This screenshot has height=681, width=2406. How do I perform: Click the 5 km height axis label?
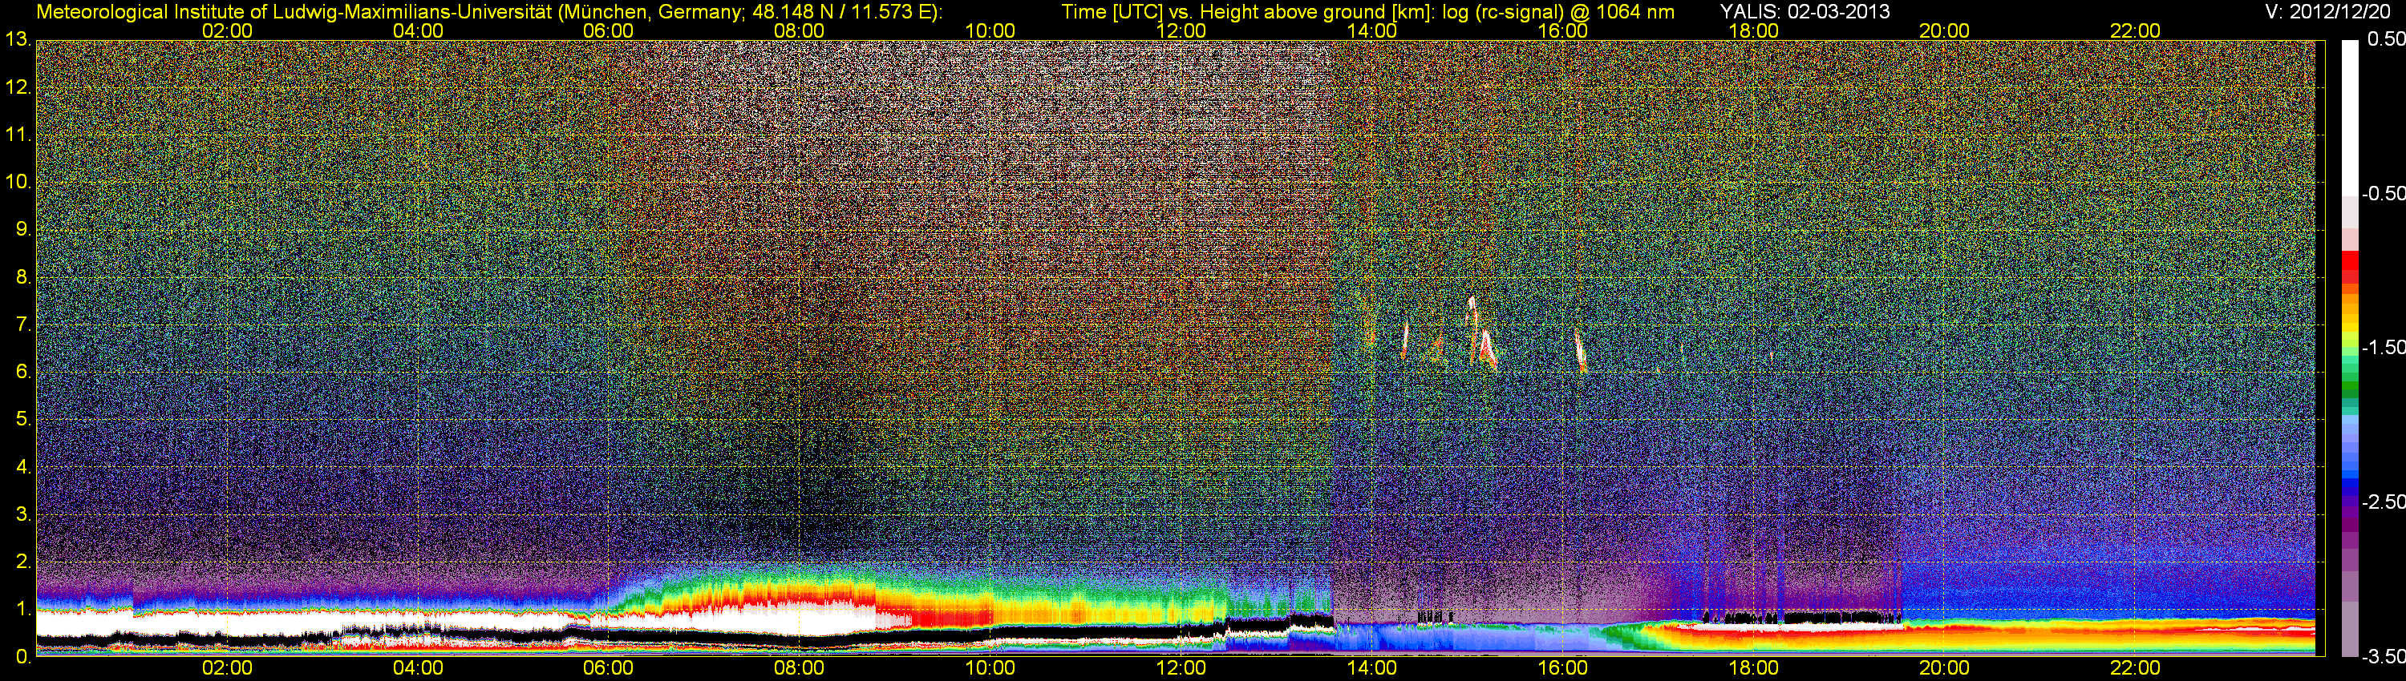tap(22, 419)
